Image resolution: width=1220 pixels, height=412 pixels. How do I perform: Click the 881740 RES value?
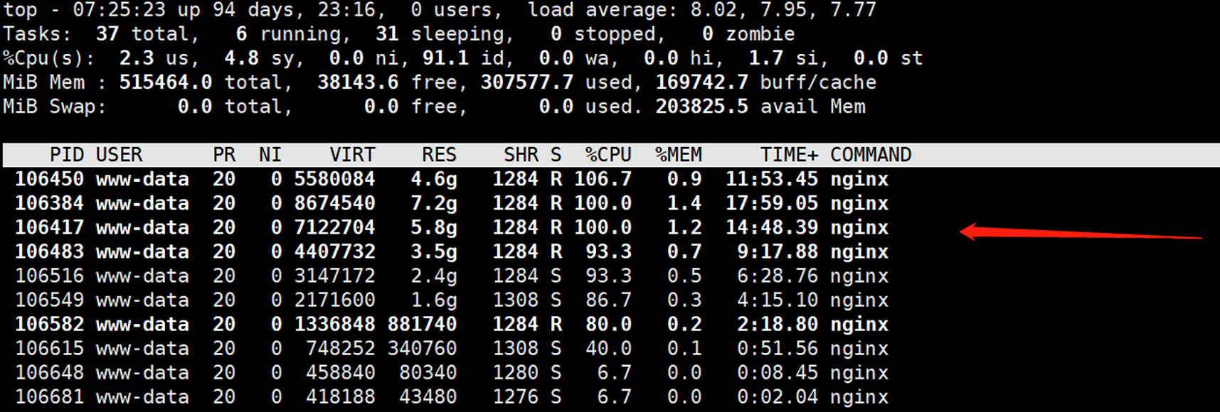(x=422, y=324)
